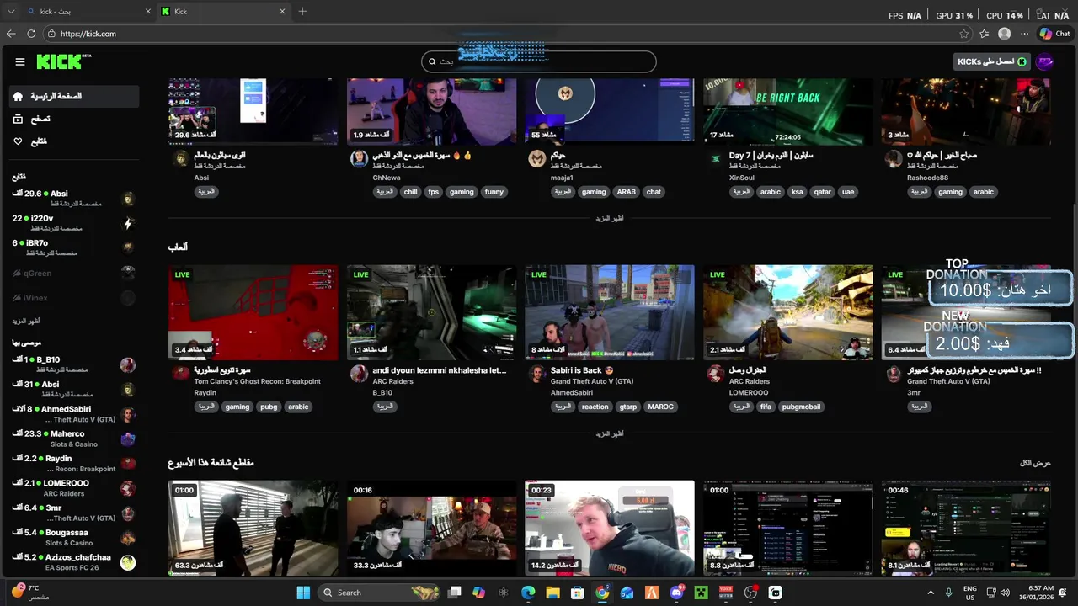This screenshot has width=1078, height=606.
Task: Open the hamburger sidebar menu
Action: click(x=20, y=61)
